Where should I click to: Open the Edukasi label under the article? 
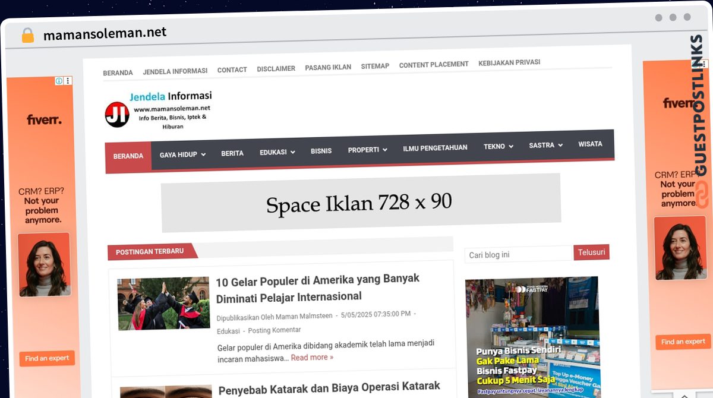coord(228,331)
